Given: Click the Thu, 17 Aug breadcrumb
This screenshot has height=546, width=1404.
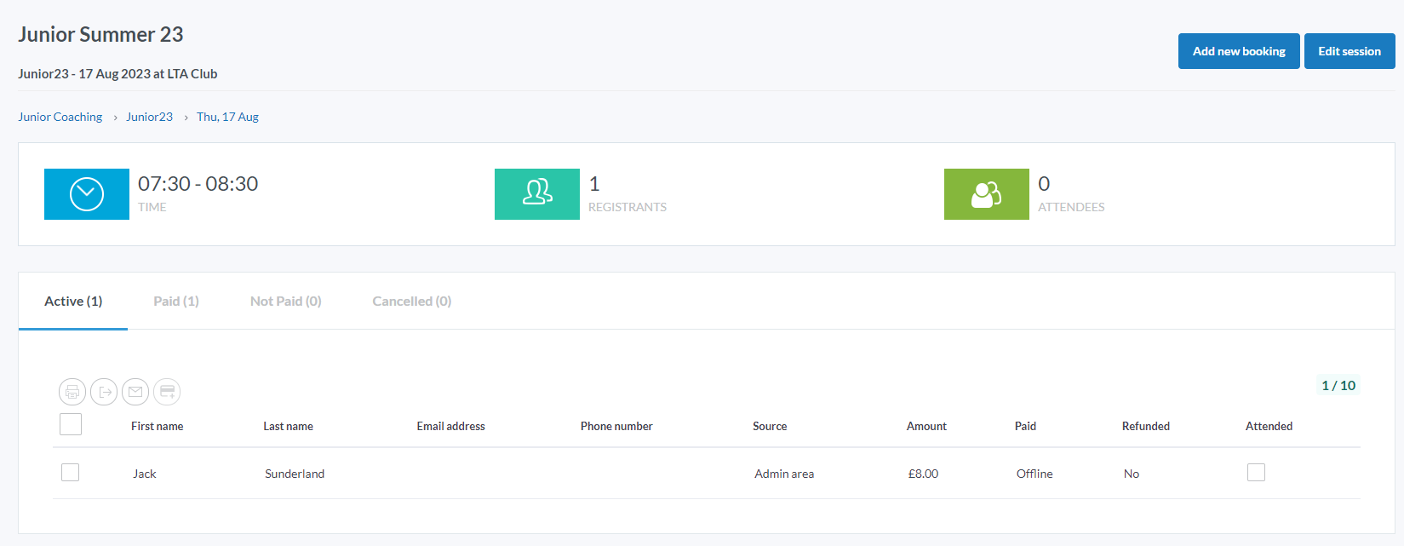Looking at the screenshot, I should [x=227, y=118].
